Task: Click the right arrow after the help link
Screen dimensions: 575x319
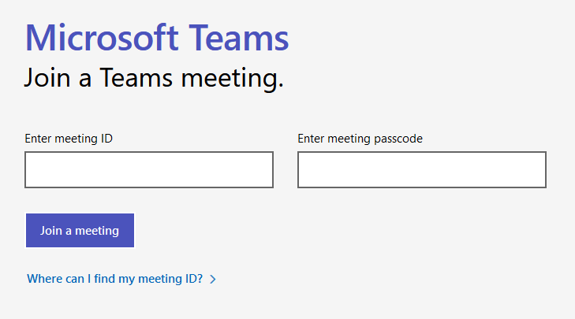Action: [213, 279]
